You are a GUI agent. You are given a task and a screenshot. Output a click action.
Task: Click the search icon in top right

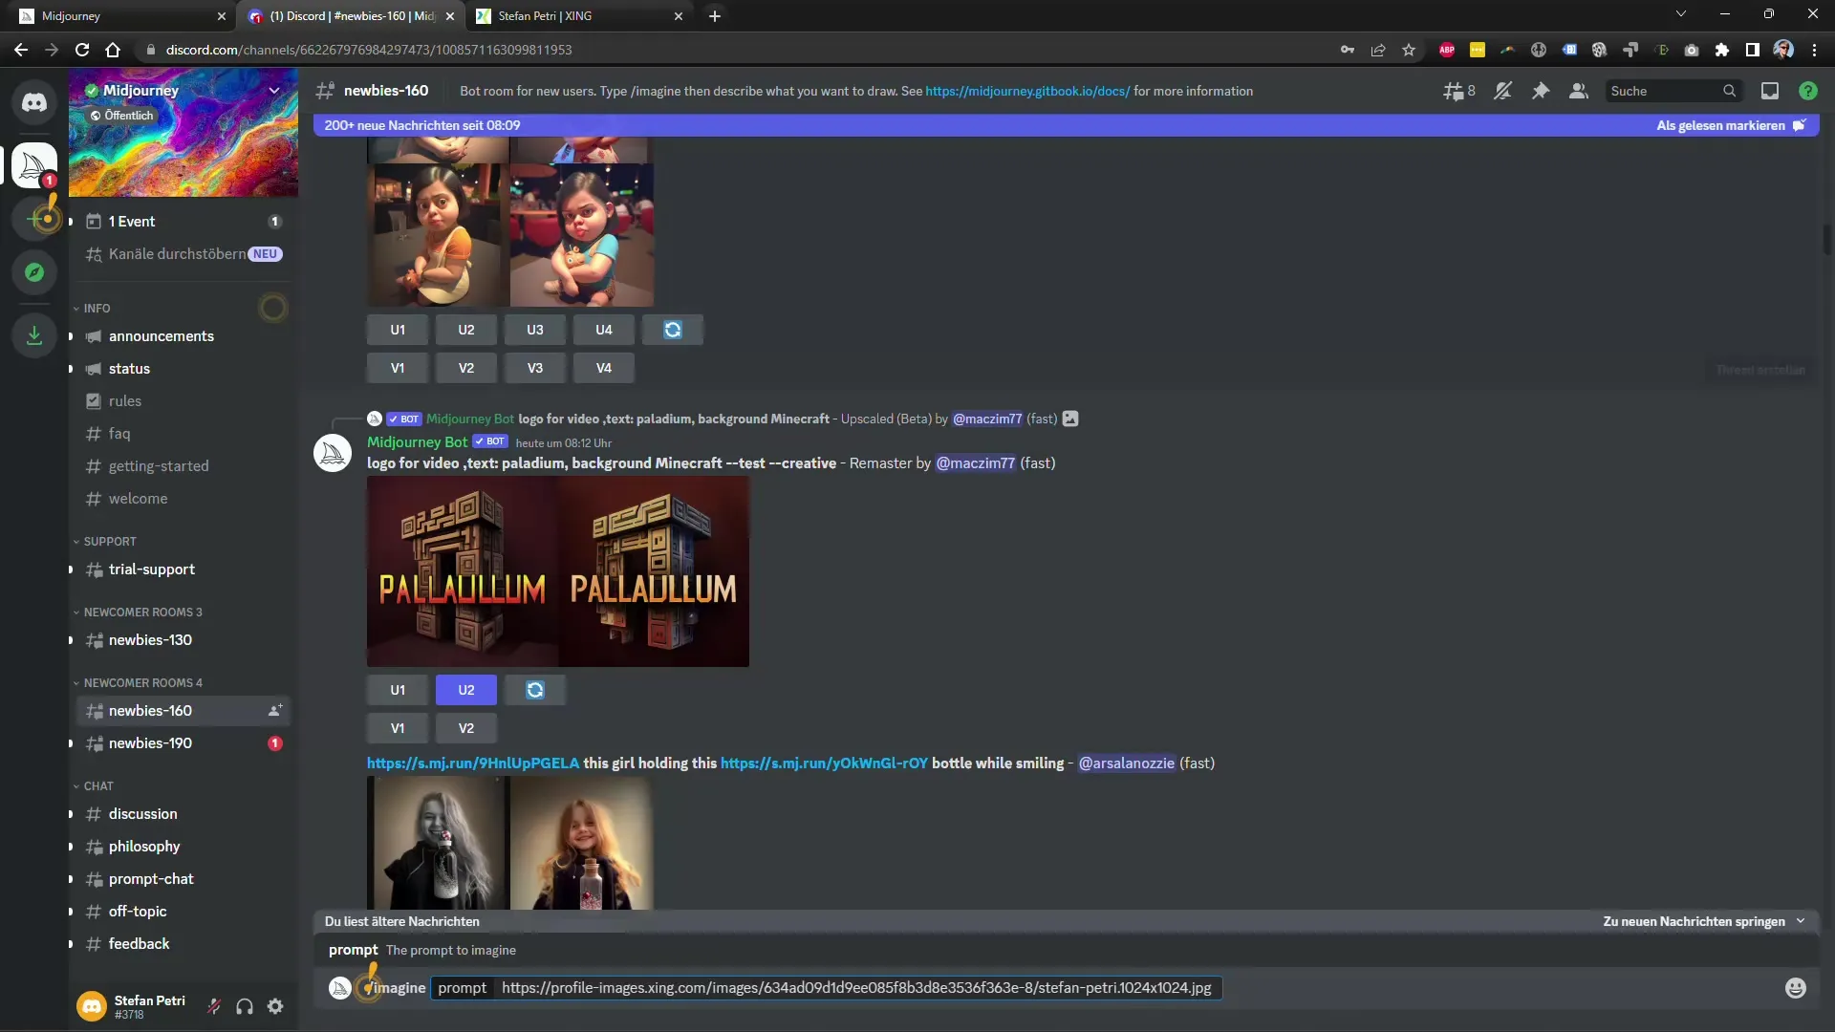click(1729, 91)
